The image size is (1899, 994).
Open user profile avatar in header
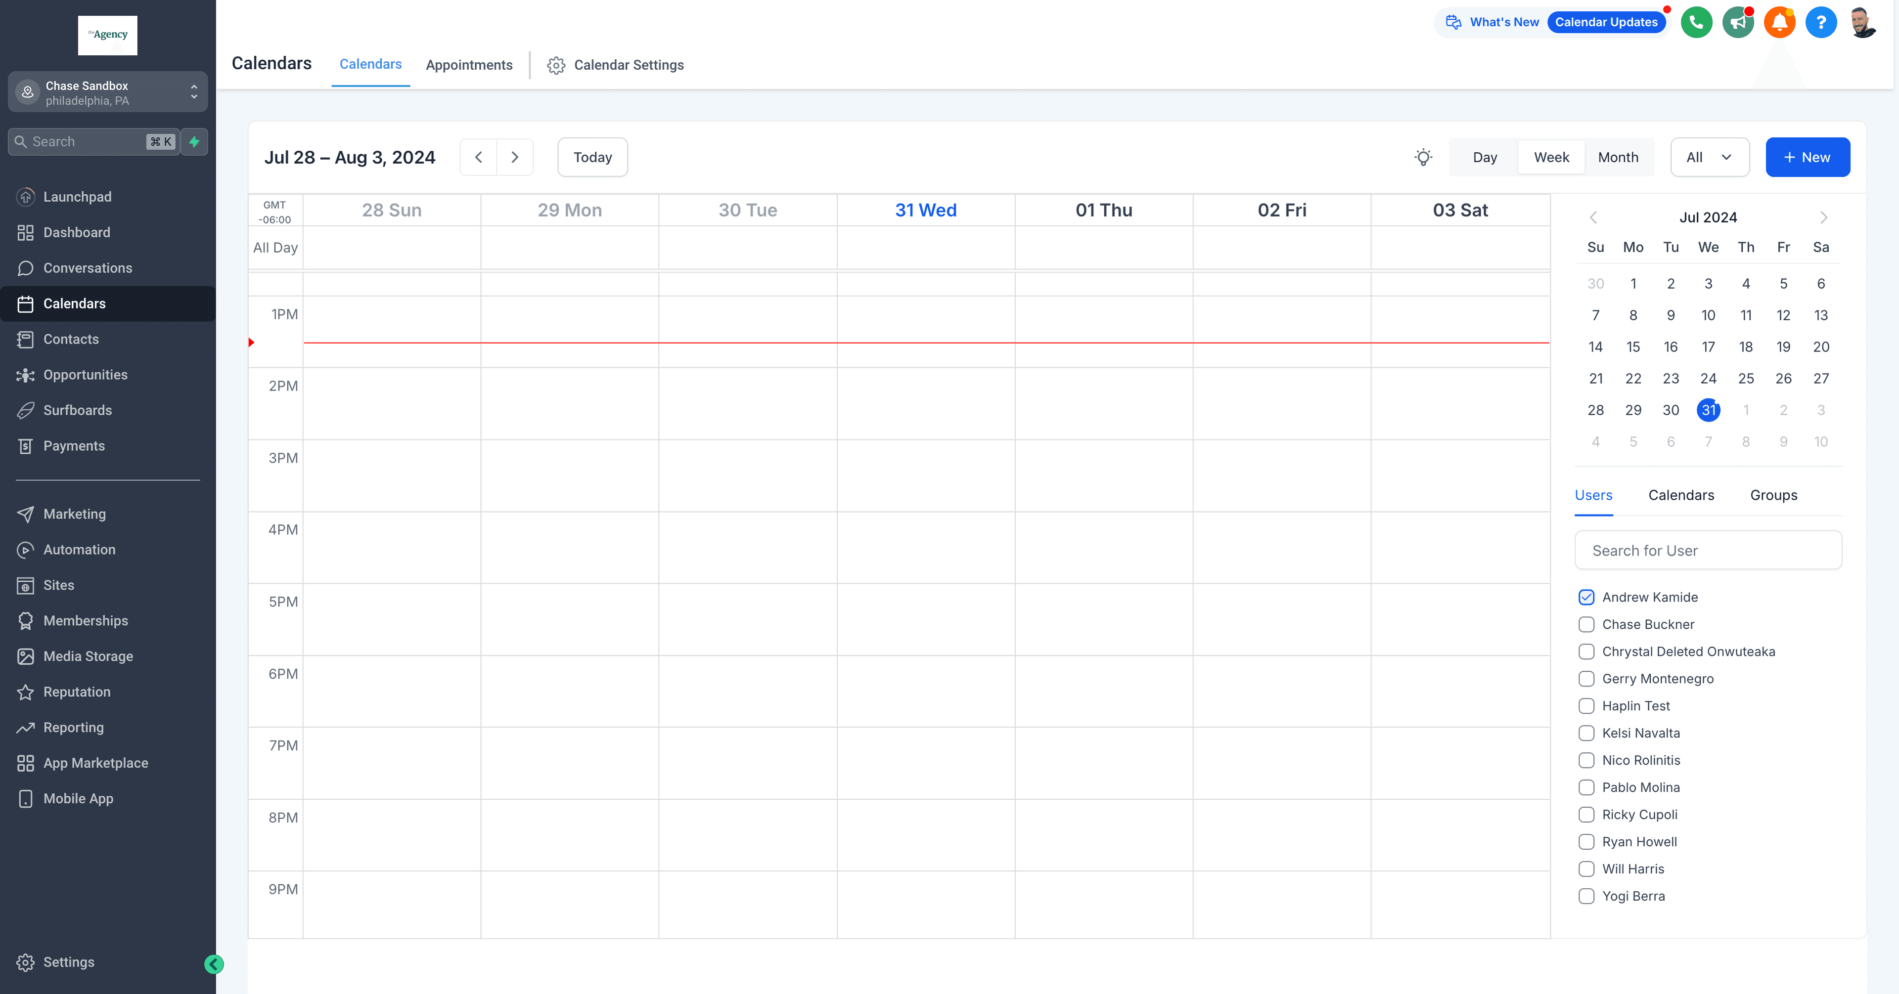coord(1863,22)
